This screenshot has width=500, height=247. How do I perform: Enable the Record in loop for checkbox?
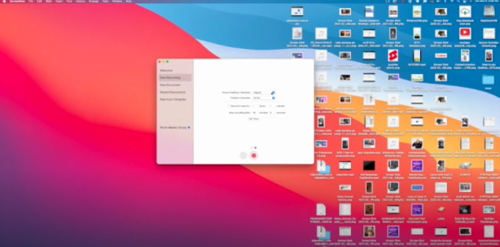click(229, 106)
